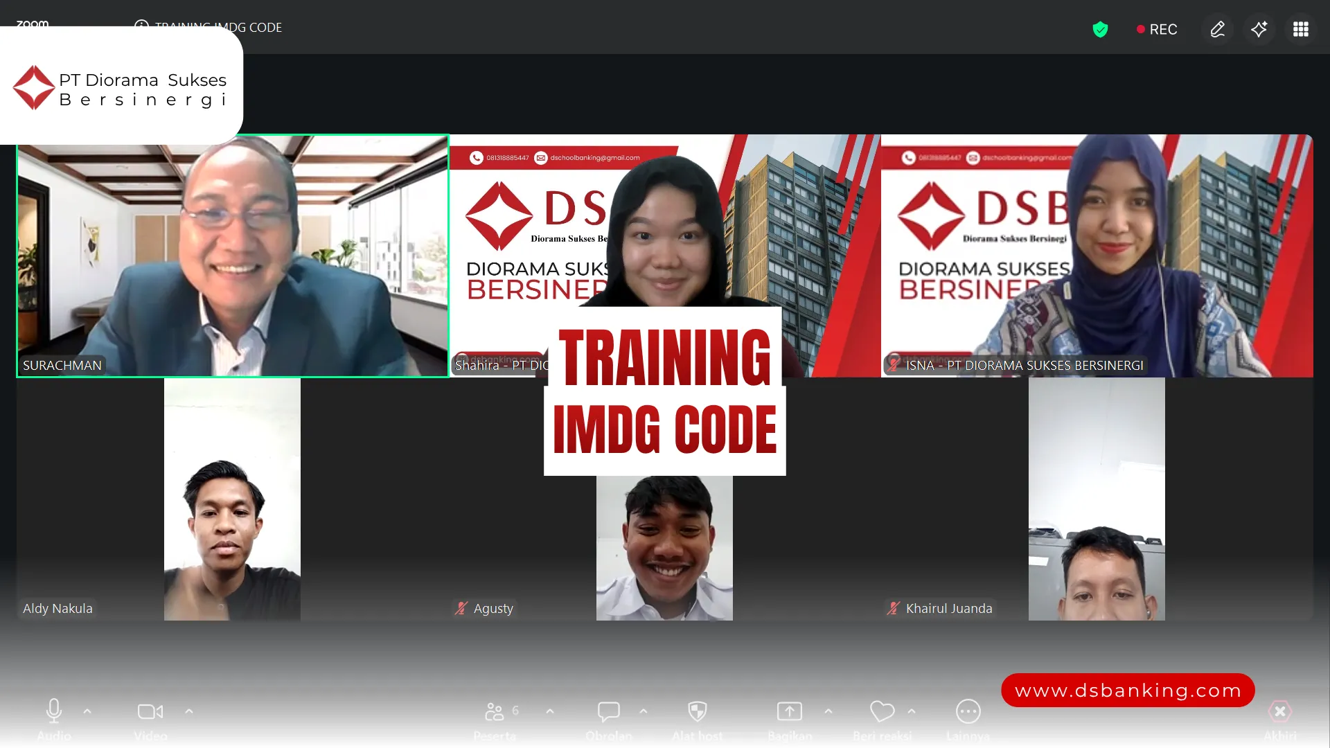Click the Agusty name label
Image resolution: width=1330 pixels, height=748 pixels.
tap(493, 608)
